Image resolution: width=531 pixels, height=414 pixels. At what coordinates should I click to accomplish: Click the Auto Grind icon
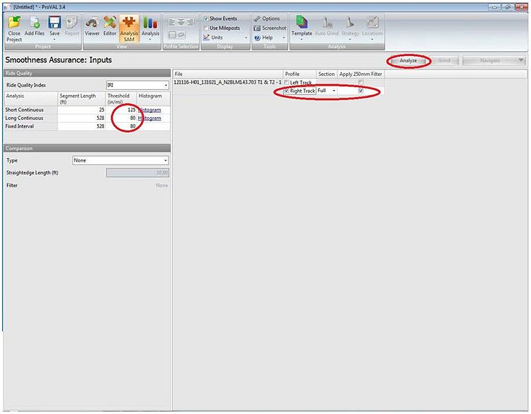click(x=327, y=23)
